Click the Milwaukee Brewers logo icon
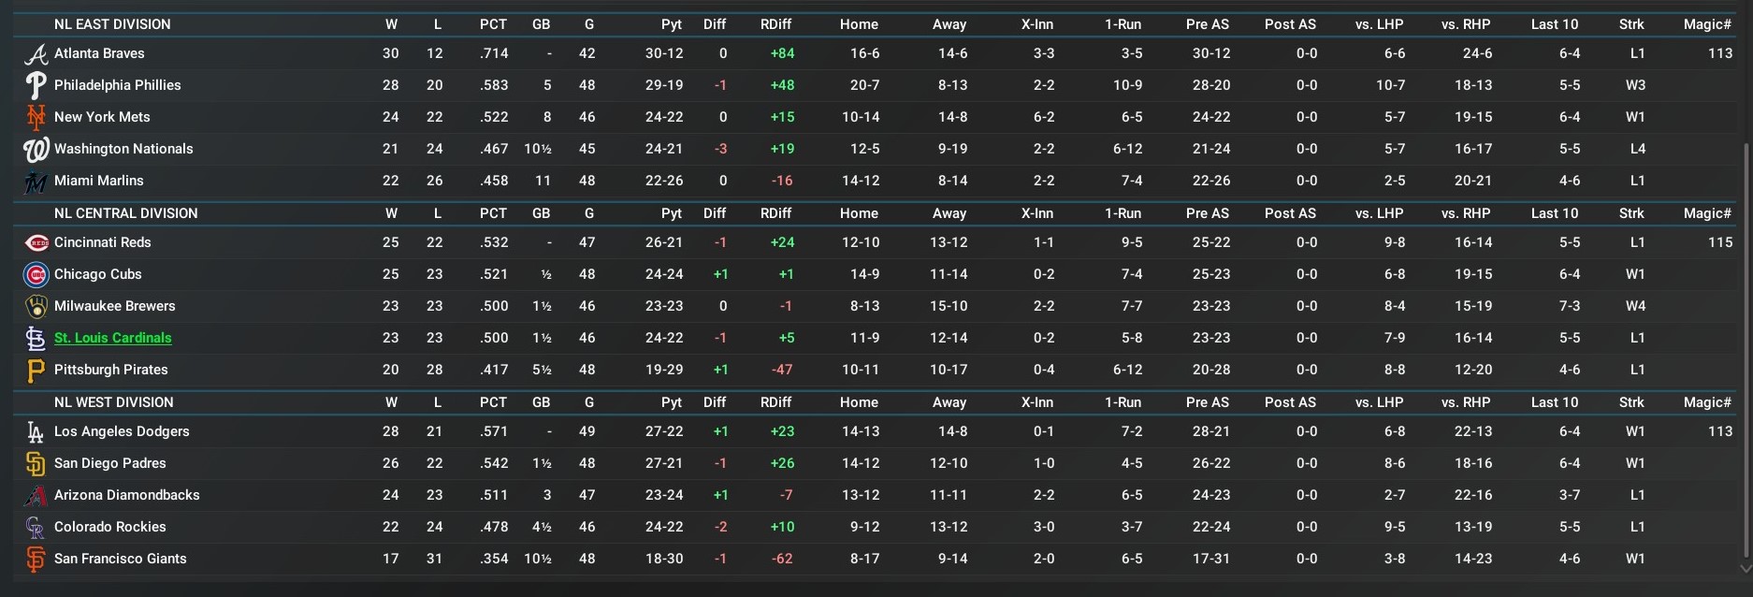Screen dimensions: 1753x597 click(x=36, y=307)
